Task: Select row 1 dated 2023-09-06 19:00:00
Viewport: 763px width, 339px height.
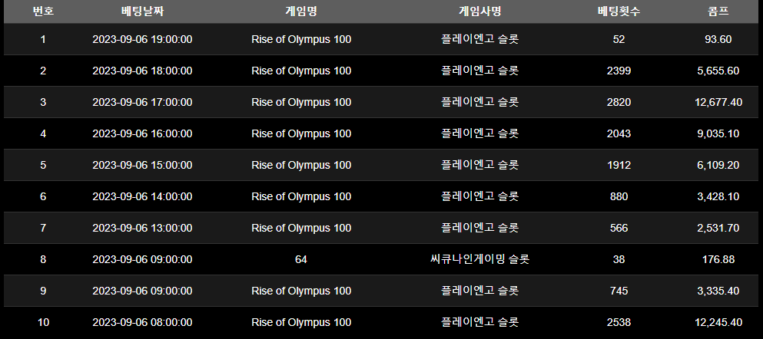Action: coord(381,39)
